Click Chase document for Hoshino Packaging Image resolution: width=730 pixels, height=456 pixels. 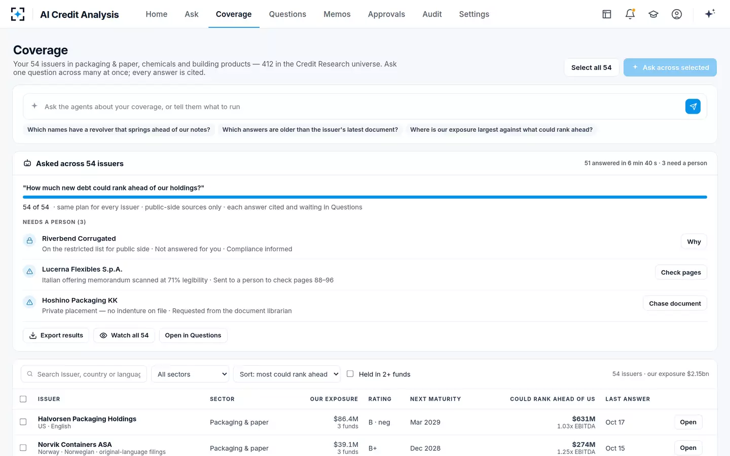tap(675, 303)
